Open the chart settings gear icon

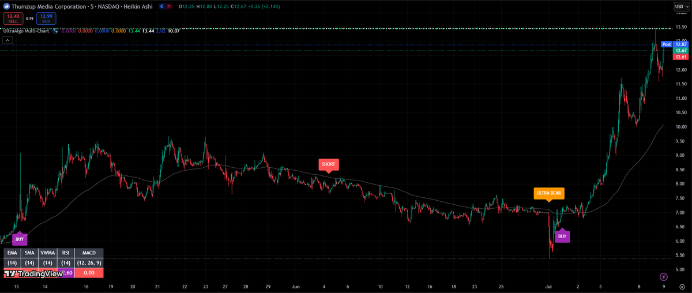(x=681, y=286)
